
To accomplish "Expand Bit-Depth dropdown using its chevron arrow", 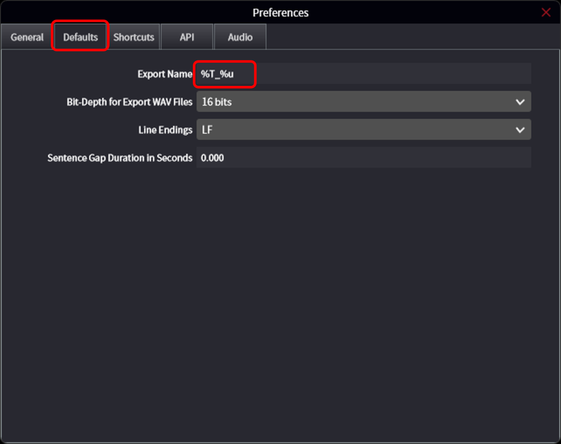I will (x=520, y=102).
